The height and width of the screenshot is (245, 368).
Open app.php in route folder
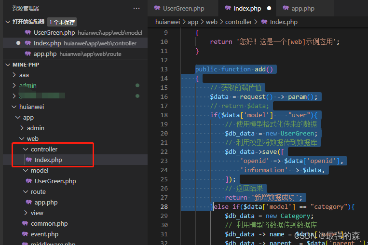click(46, 202)
